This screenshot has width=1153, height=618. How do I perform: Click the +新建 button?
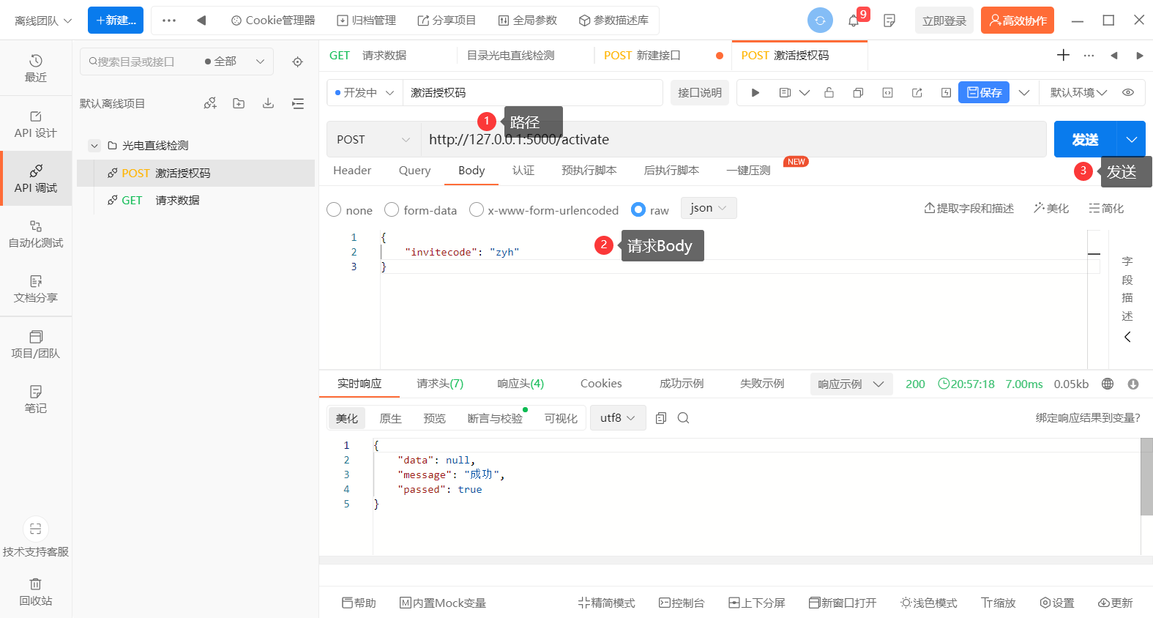click(116, 21)
